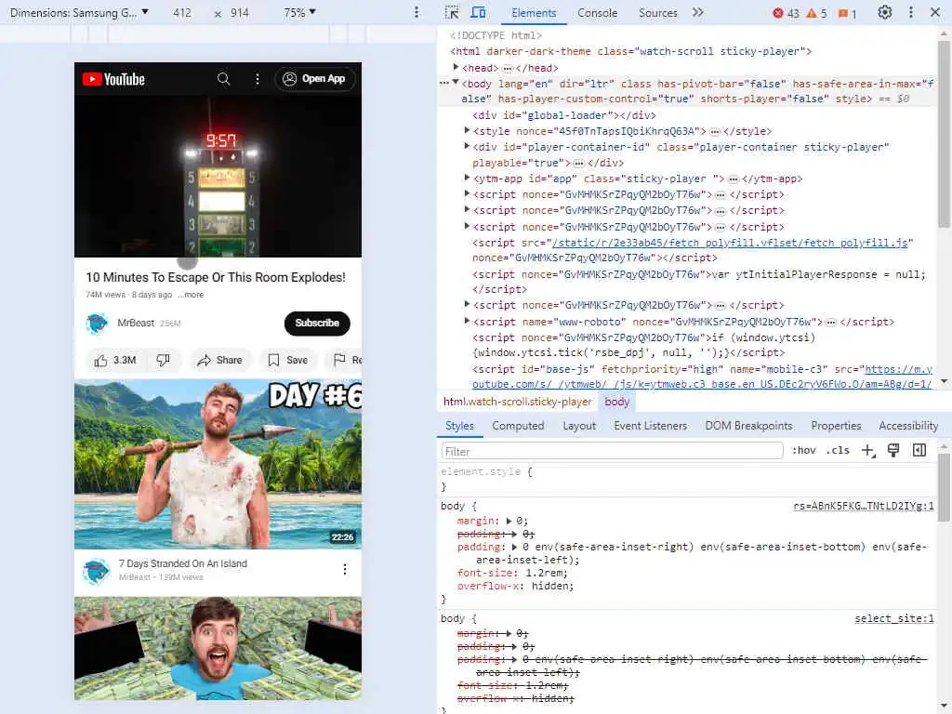This screenshot has width=952, height=714.
Task: Expand the ytm-app element
Action: (467, 178)
